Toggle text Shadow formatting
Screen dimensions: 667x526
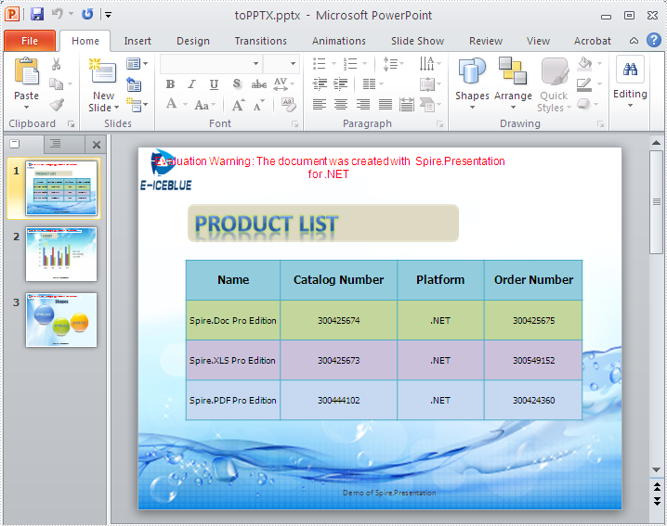pos(237,84)
